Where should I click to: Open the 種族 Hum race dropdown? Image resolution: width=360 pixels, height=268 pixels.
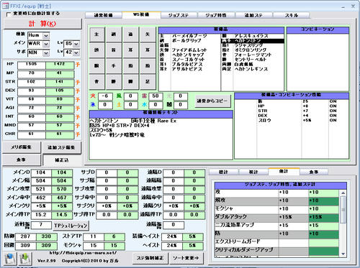tap(46, 36)
